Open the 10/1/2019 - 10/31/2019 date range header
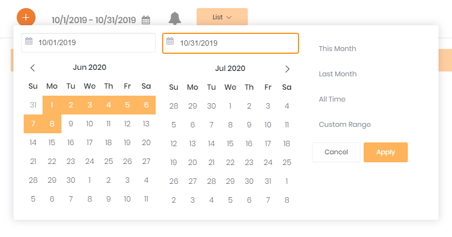 [94, 20]
